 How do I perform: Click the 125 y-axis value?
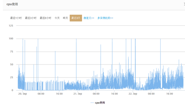click(x=11, y=26)
